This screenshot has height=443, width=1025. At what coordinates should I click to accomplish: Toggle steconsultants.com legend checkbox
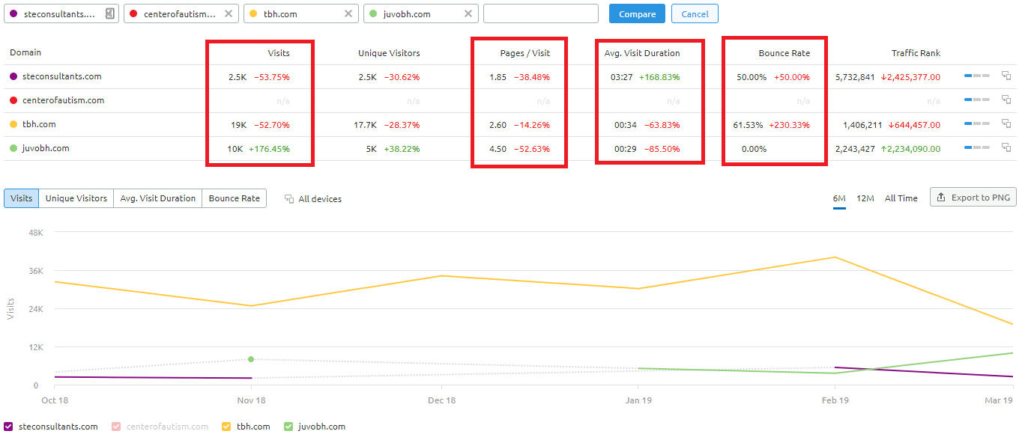coord(9,427)
